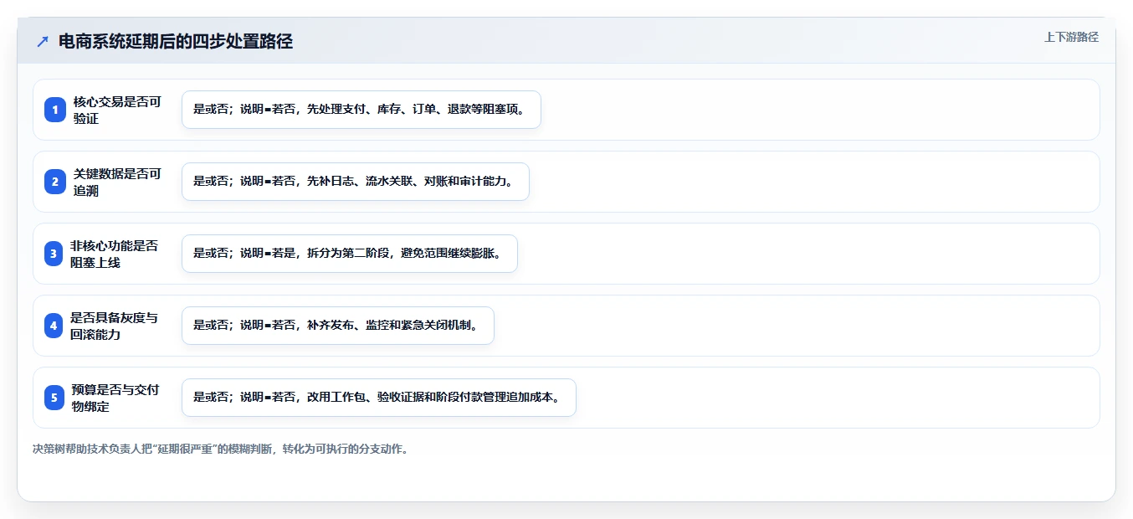1133x519 pixels.
Task: Select the 预算是否与交付物绑定 step label
Action: [115, 398]
